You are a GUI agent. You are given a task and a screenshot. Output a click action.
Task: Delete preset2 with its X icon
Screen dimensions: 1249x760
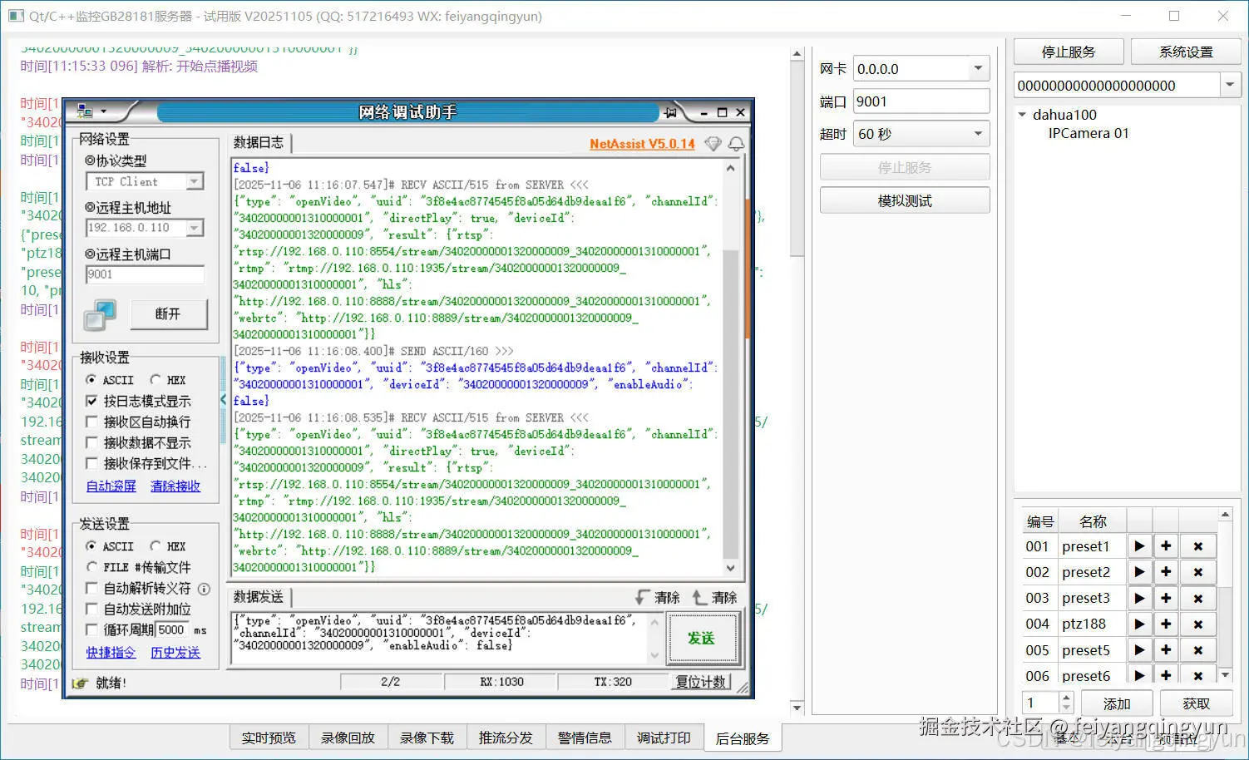click(x=1198, y=572)
